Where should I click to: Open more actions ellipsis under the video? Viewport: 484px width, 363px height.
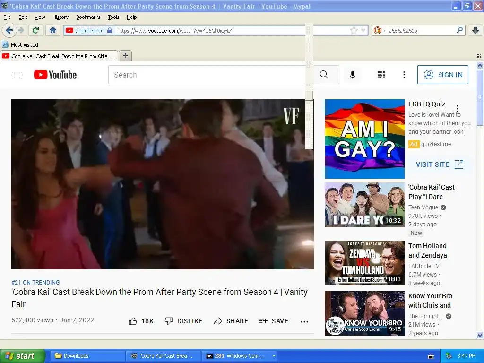click(304, 321)
